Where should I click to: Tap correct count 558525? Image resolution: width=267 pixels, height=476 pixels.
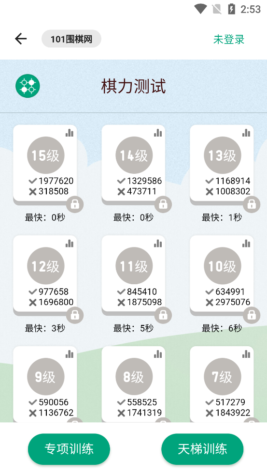(x=142, y=402)
